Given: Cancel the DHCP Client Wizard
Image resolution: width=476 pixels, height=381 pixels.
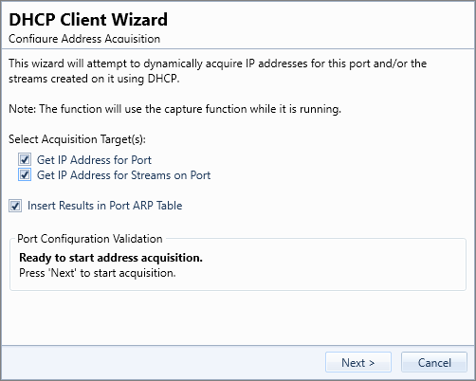Looking at the screenshot, I should click(x=434, y=362).
